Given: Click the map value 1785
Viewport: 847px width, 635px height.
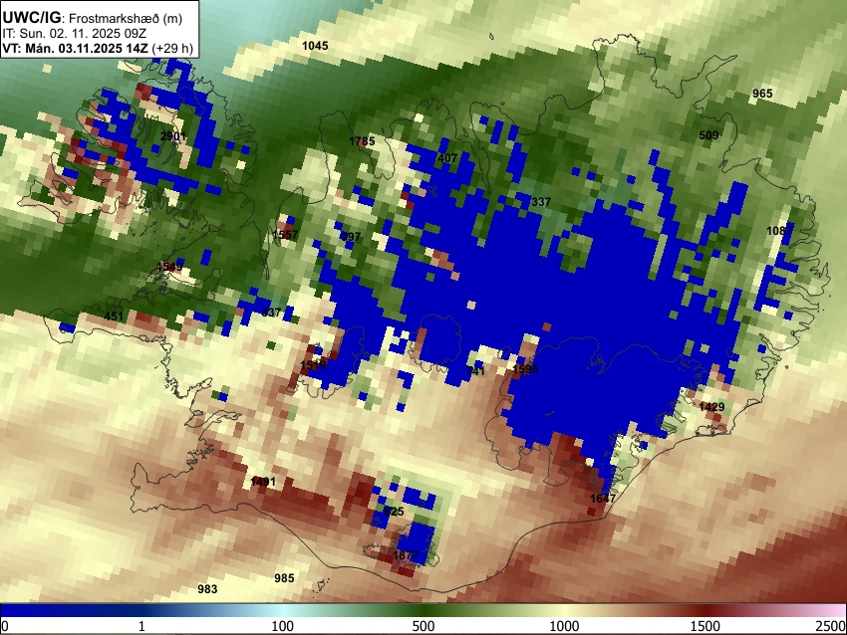Looking at the screenshot, I should pos(362,141).
